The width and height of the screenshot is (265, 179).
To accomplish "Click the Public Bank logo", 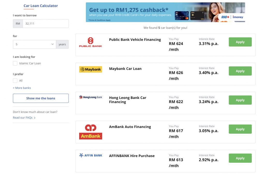I will tap(90, 42).
